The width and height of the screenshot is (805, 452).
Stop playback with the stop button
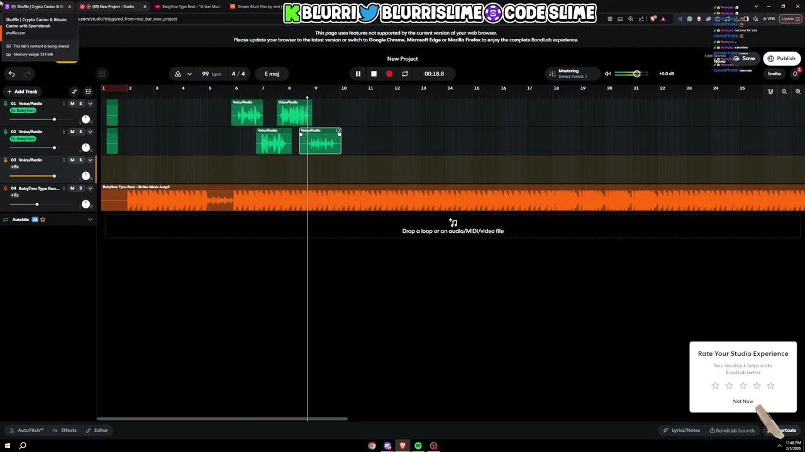[x=374, y=74]
